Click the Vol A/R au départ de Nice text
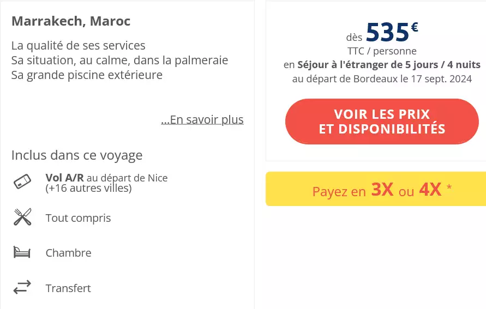486x309 pixels. click(106, 178)
